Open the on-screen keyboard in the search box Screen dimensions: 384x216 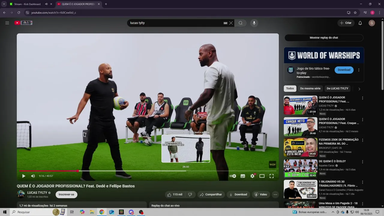pos(225,23)
